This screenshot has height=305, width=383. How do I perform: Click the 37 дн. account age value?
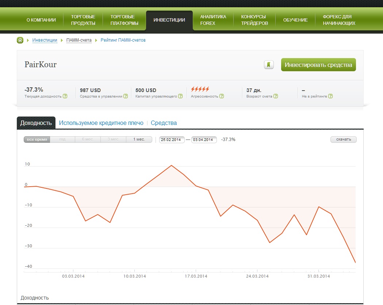(254, 90)
